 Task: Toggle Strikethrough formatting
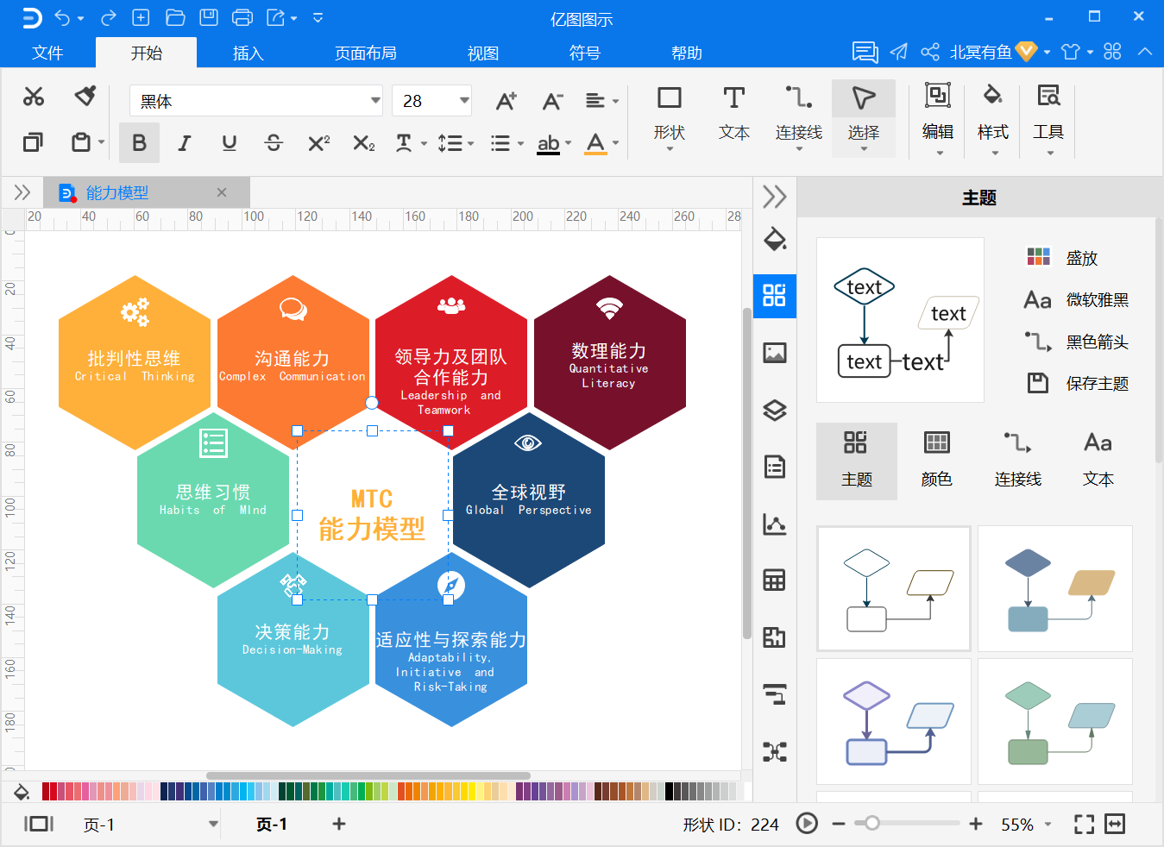pos(274,143)
